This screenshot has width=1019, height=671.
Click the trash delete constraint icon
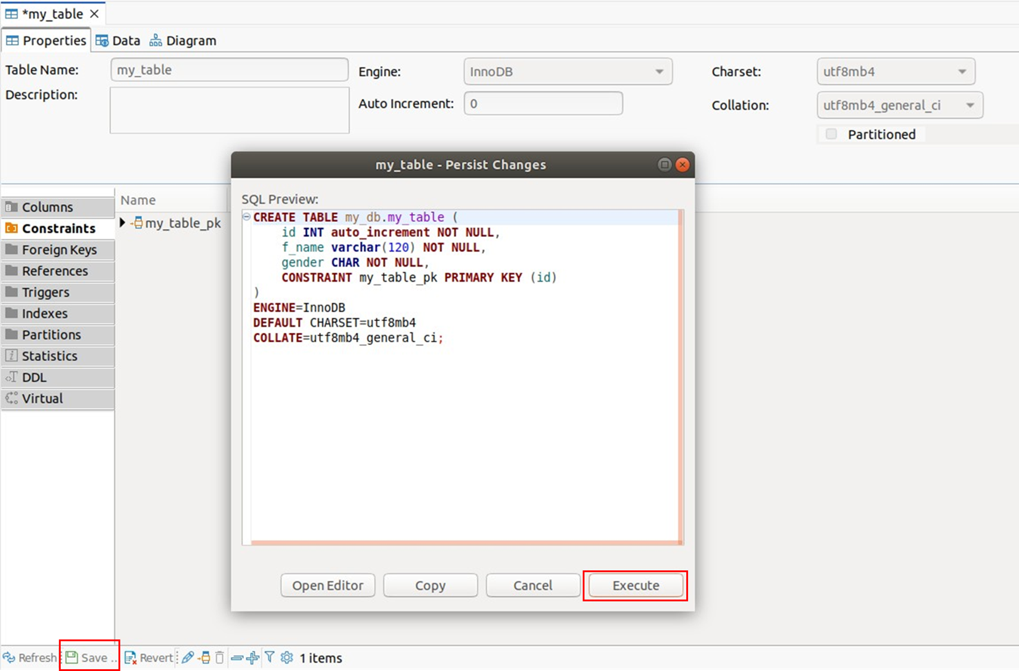(219, 658)
